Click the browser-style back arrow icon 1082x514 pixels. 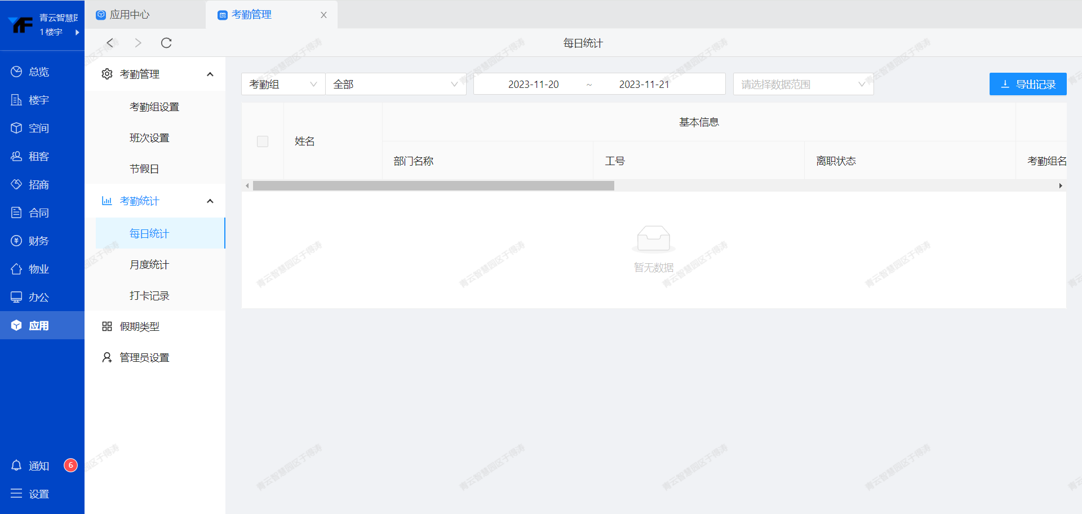tap(110, 43)
